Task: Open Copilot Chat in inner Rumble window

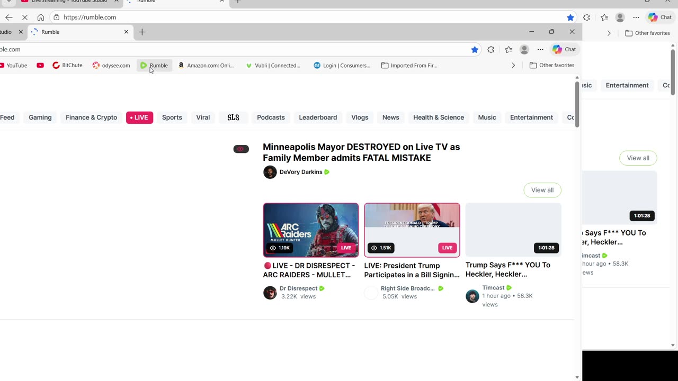Action: [x=564, y=49]
